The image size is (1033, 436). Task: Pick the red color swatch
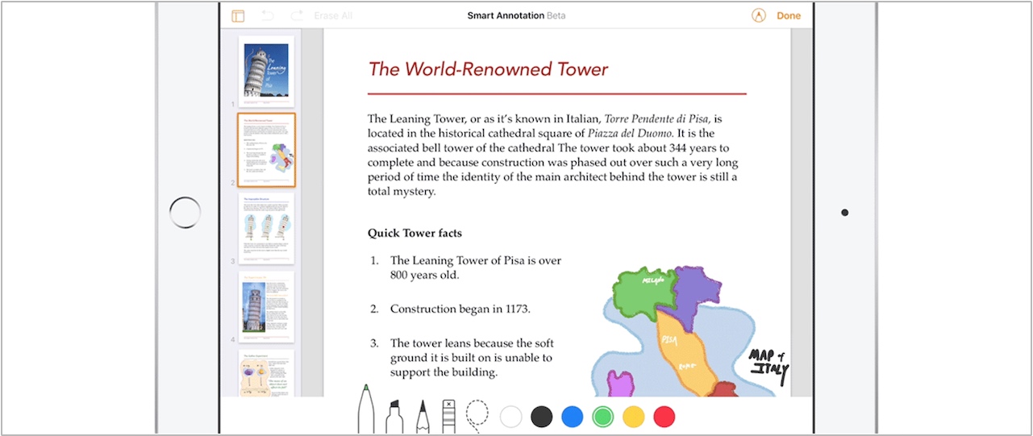(664, 417)
